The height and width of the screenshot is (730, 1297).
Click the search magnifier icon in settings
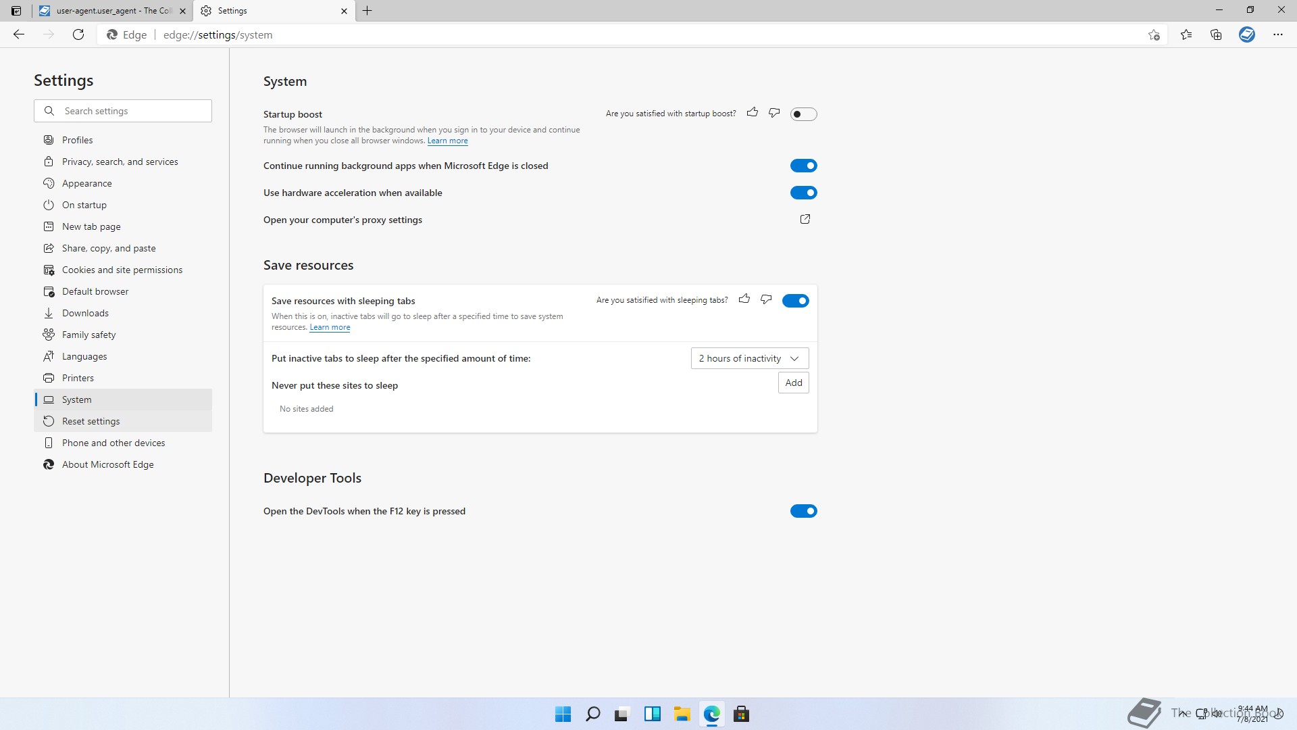click(x=49, y=111)
